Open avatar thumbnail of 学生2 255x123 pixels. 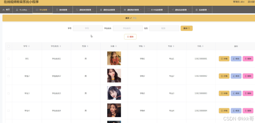(114, 76)
